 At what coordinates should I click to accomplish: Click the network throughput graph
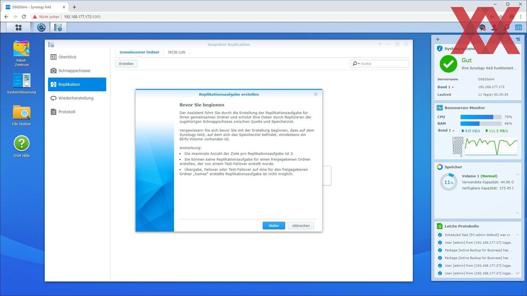pos(491,146)
